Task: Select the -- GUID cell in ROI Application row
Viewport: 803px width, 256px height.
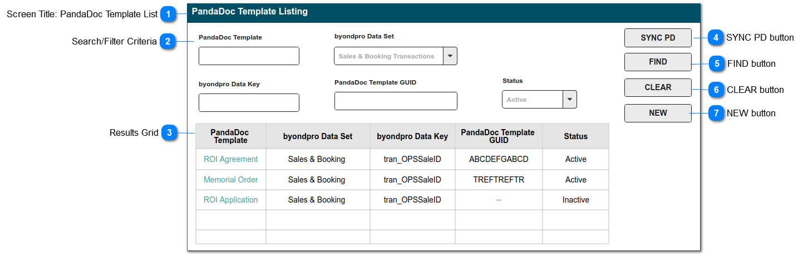Action: click(499, 200)
